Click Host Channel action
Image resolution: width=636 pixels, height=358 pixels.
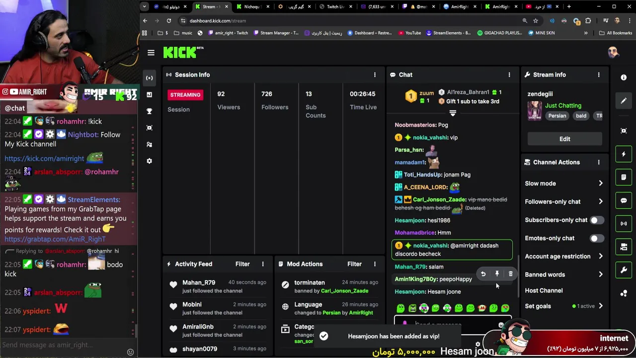pyautogui.click(x=544, y=290)
